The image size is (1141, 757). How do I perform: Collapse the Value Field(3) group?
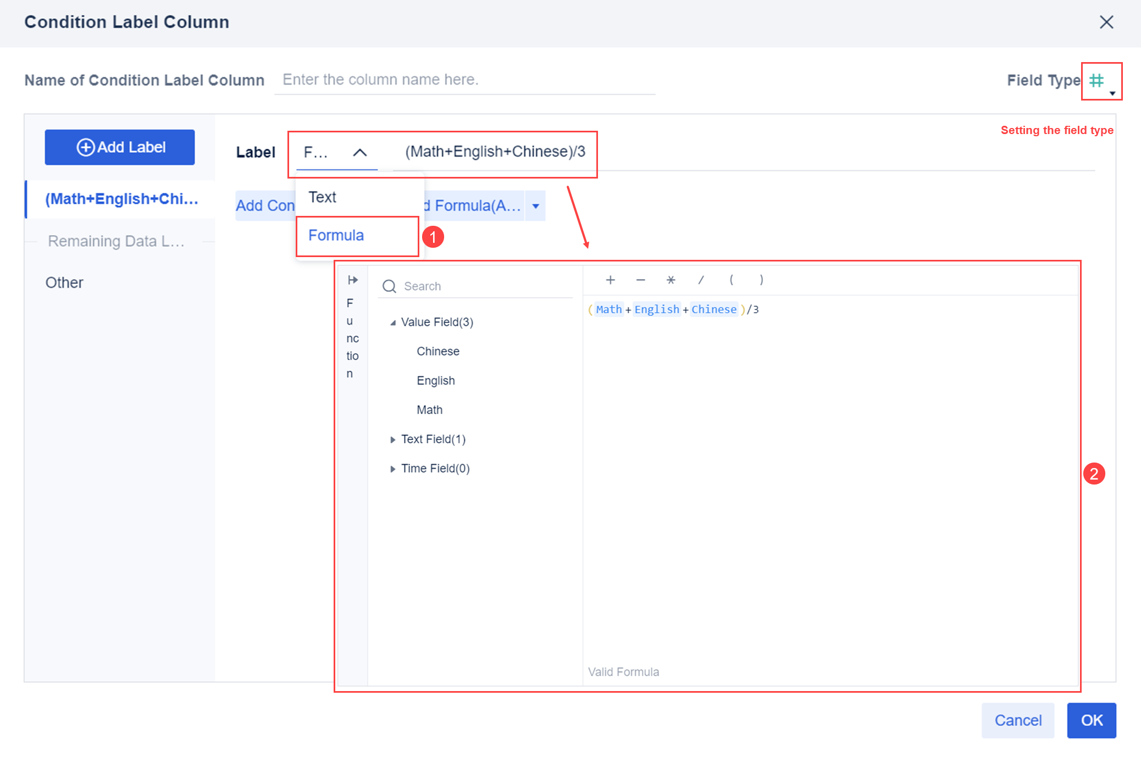[392, 322]
